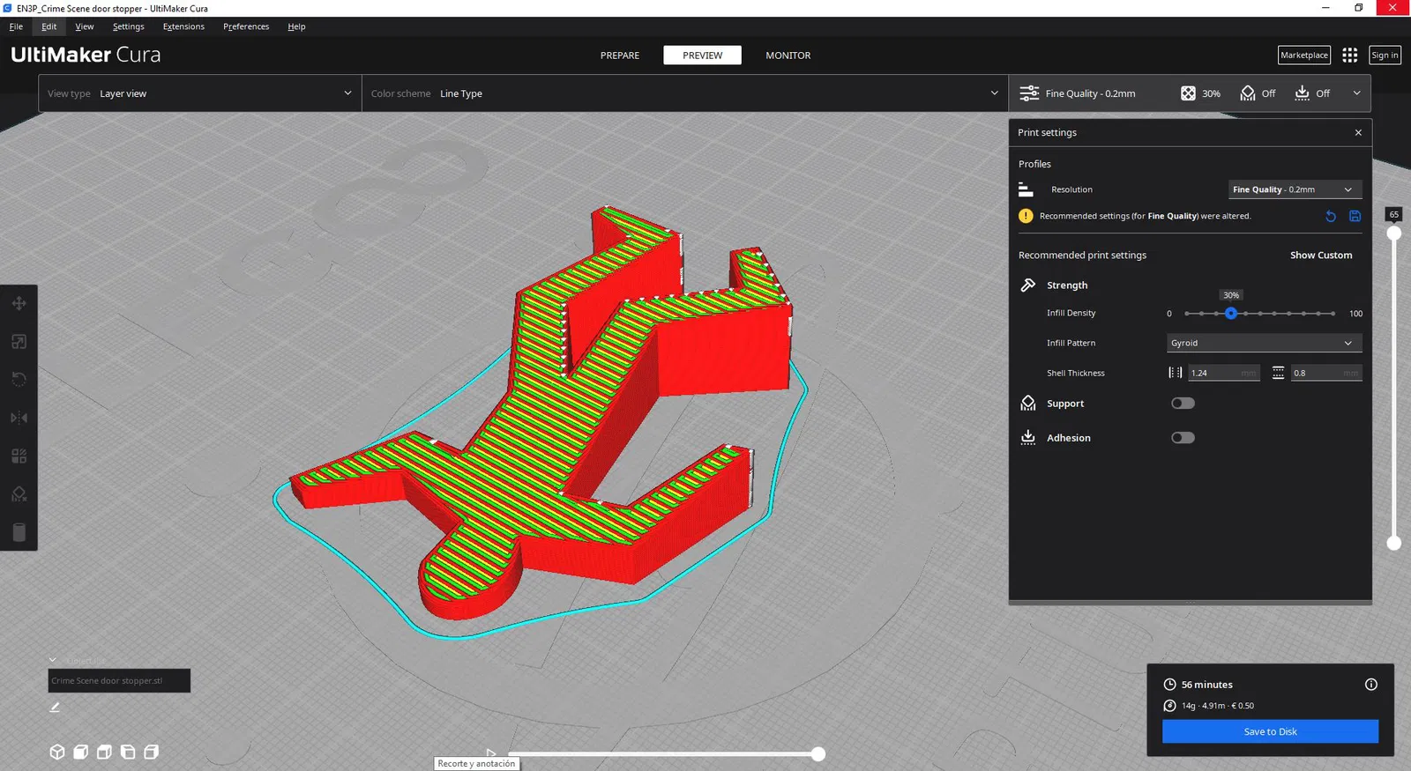
Task: Click the 'Recommended print settings' heading
Action: [1083, 256]
